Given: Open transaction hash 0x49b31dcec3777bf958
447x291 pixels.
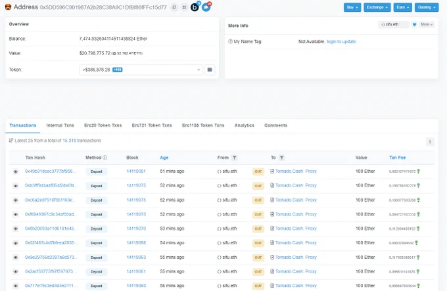Looking at the screenshot, I should [x=51, y=171].
